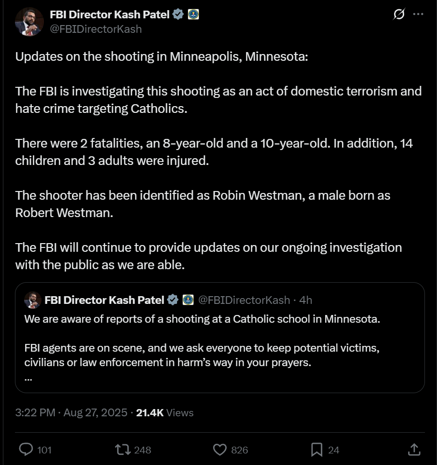Click the blue verified badge beside the main name
Image resolution: width=437 pixels, height=465 pixels.
[178, 14]
